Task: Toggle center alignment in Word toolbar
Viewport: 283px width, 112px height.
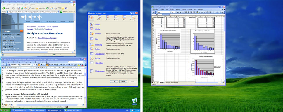Action: 50,65
